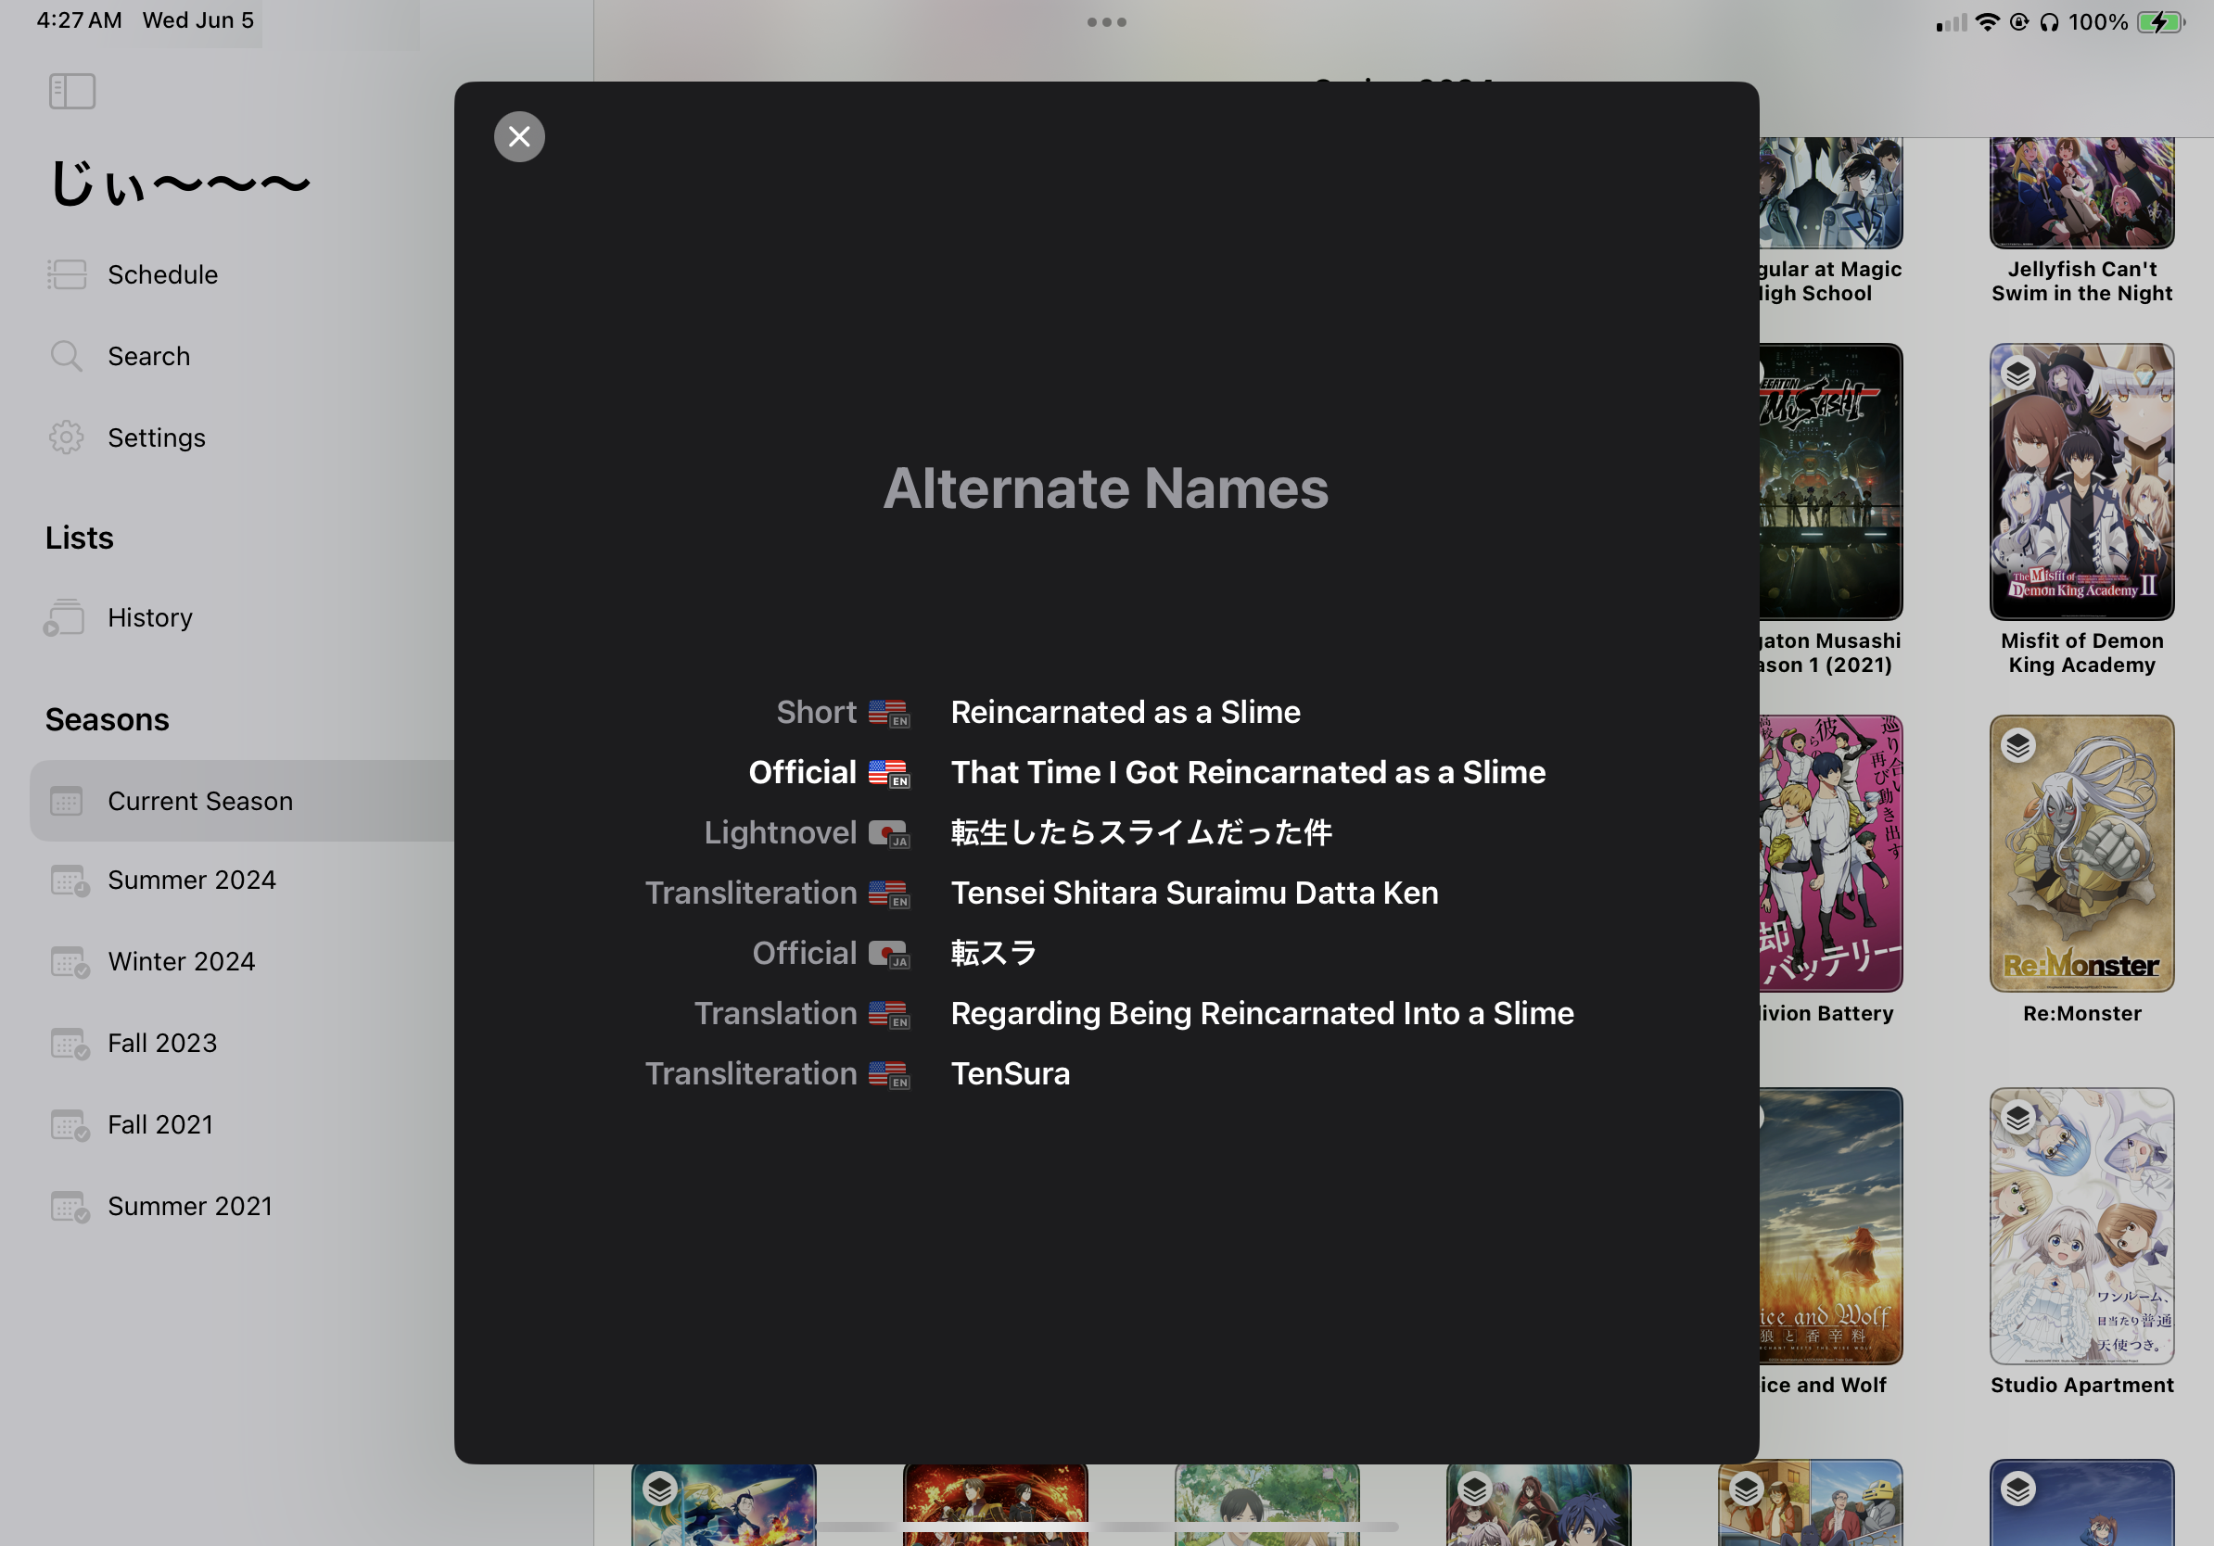Select Fall 2021 season entry

pos(160,1124)
